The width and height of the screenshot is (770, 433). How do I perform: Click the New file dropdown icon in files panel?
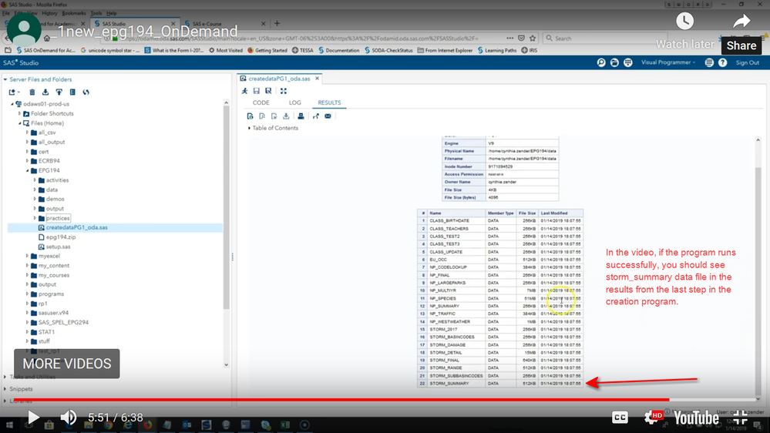pyautogui.click(x=14, y=92)
